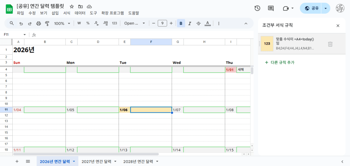Image resolution: width=350 pixels, height=166 pixels.
Task: Open version history clock icon
Action: pos(257,8)
